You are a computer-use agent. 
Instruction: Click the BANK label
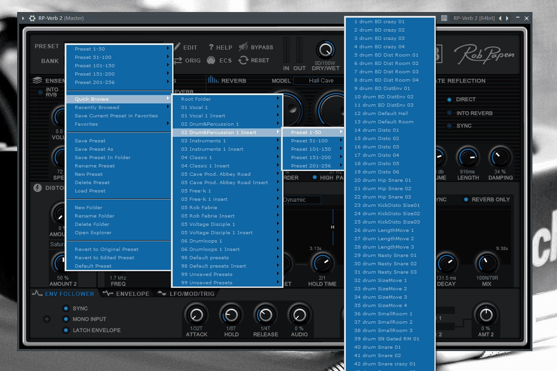[x=50, y=61]
